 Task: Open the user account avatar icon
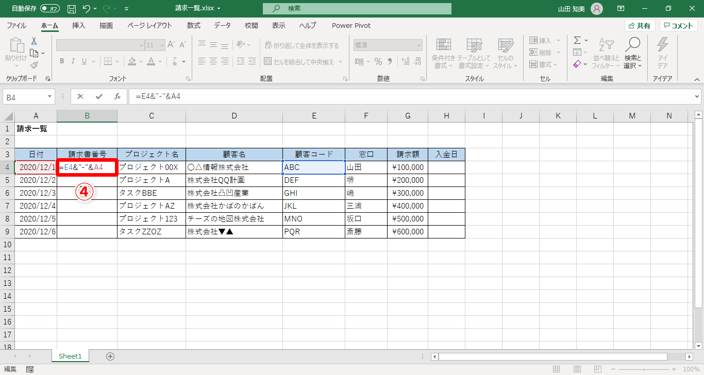596,9
